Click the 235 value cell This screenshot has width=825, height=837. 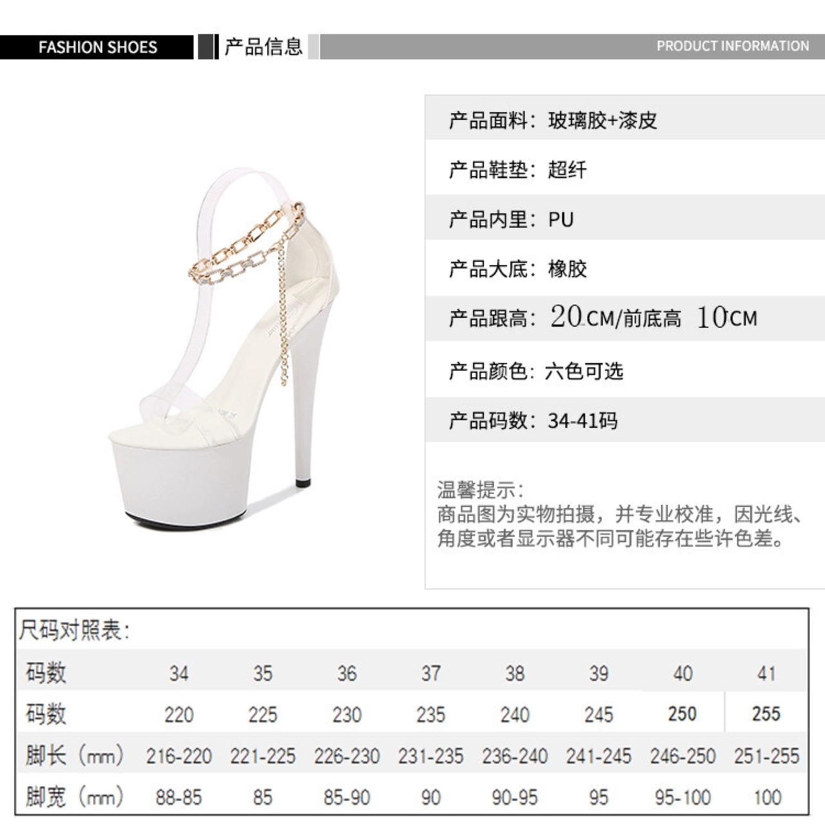431,715
